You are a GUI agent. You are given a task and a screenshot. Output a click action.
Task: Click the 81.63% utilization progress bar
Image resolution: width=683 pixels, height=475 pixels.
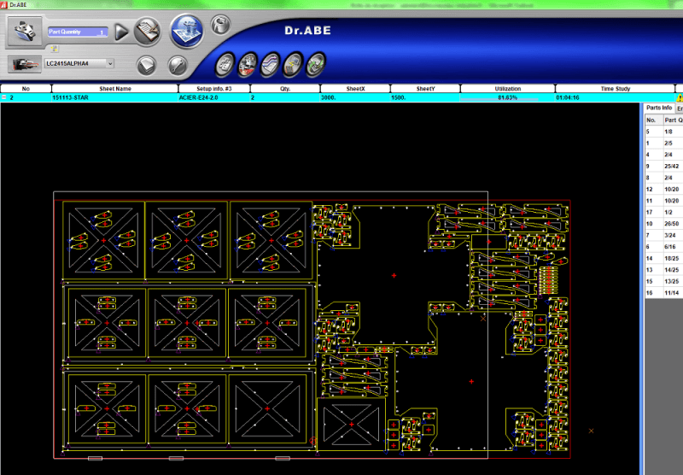(x=507, y=98)
